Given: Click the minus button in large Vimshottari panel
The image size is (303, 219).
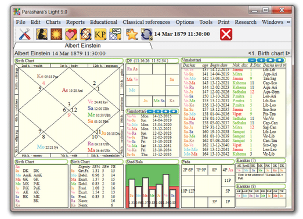Looking at the screenshot, I should [x=252, y=60].
